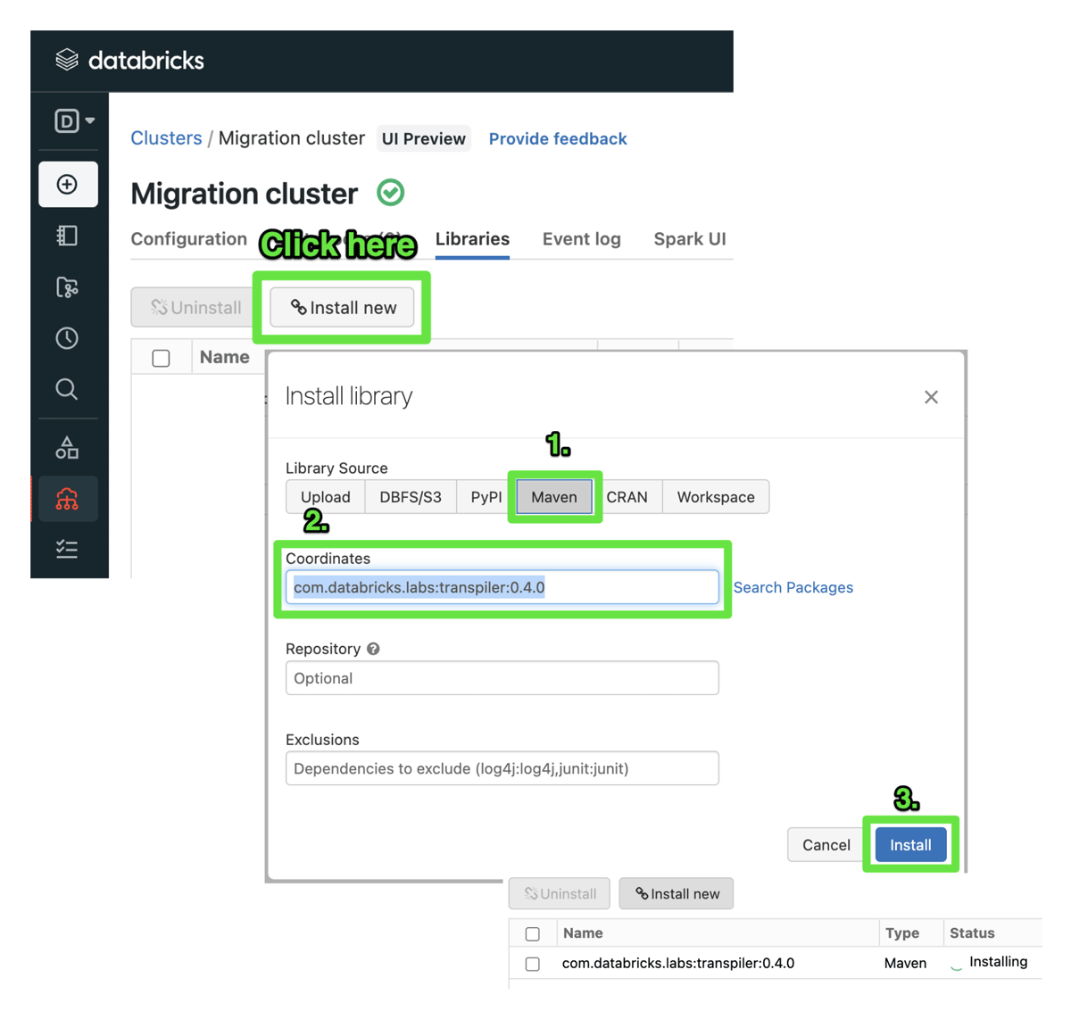Click the Name column header in bottom table
This screenshot has height=1011, width=1071.
tap(583, 932)
